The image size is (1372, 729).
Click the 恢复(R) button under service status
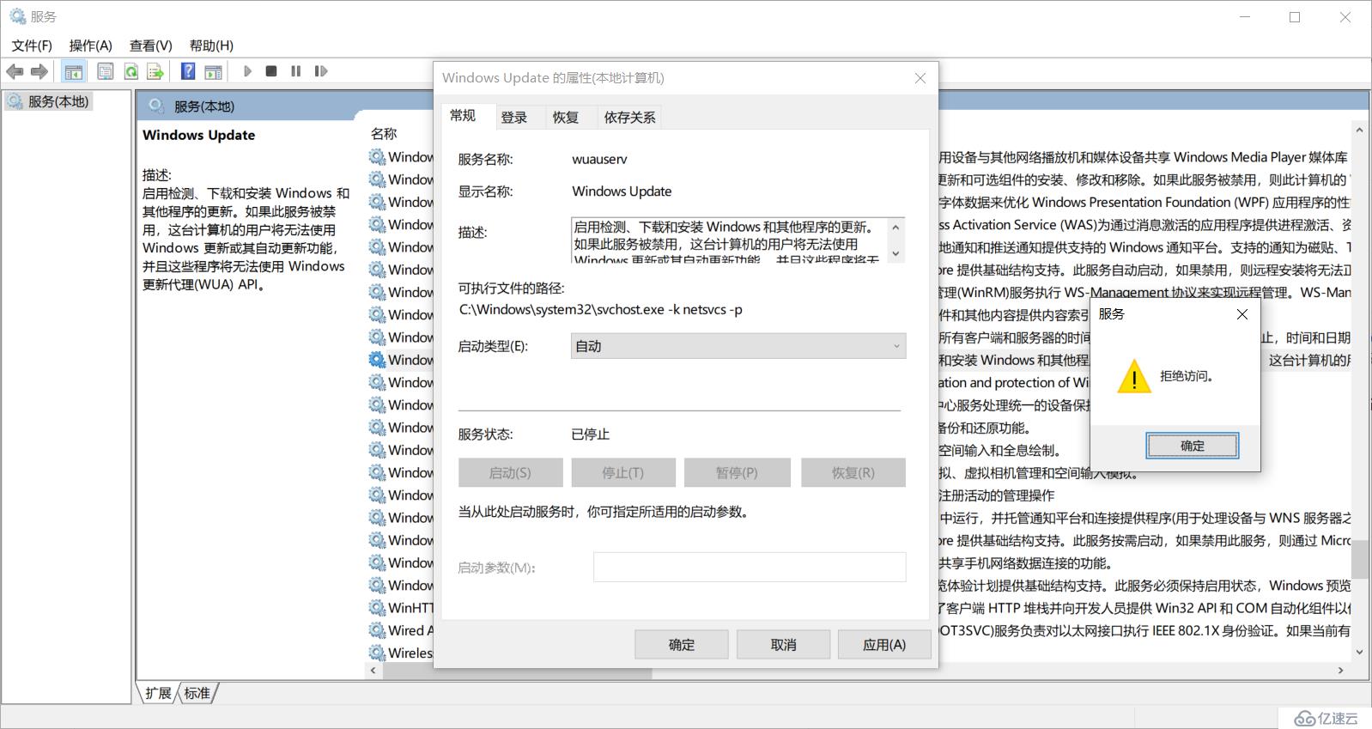tap(853, 472)
